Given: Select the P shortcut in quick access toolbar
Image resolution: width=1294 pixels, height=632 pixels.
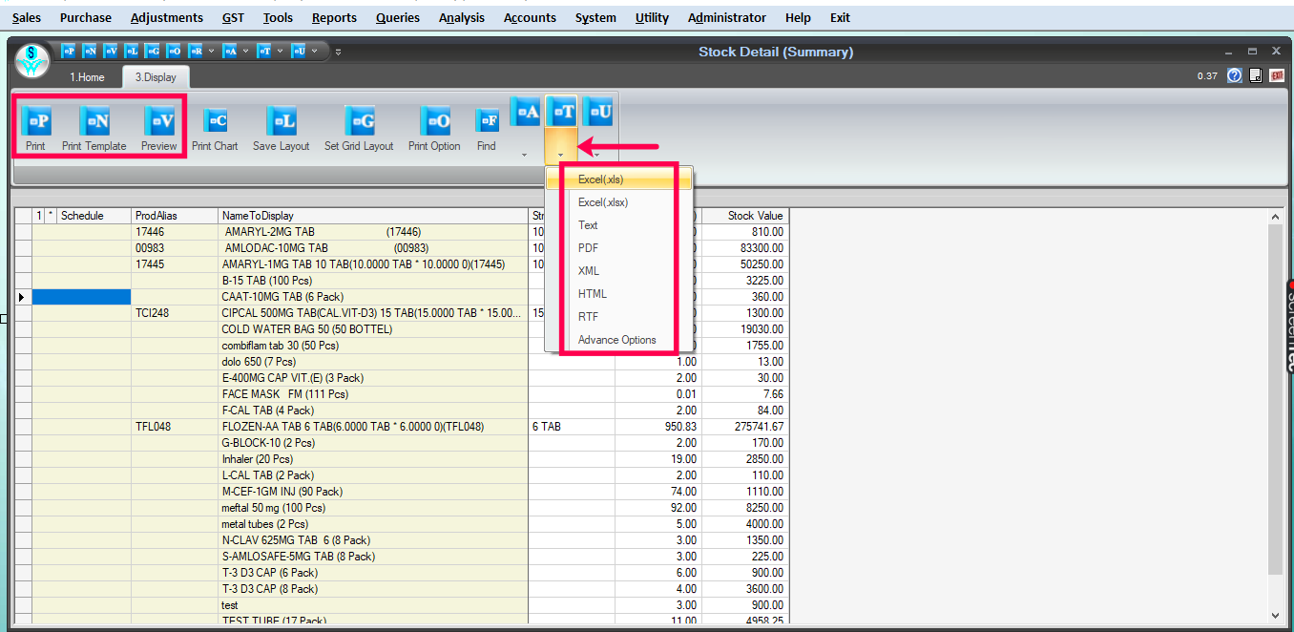Looking at the screenshot, I should tap(67, 51).
